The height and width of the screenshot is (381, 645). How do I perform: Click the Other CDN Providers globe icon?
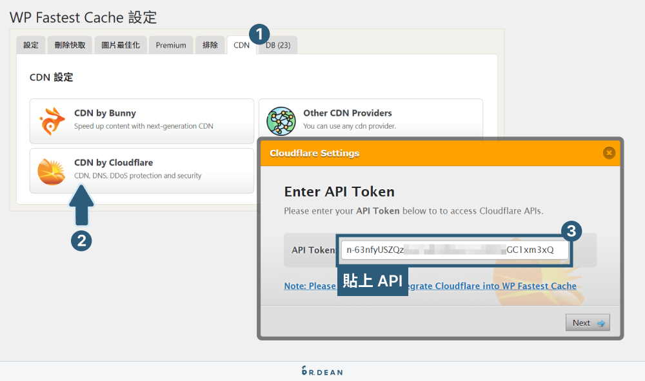click(280, 120)
